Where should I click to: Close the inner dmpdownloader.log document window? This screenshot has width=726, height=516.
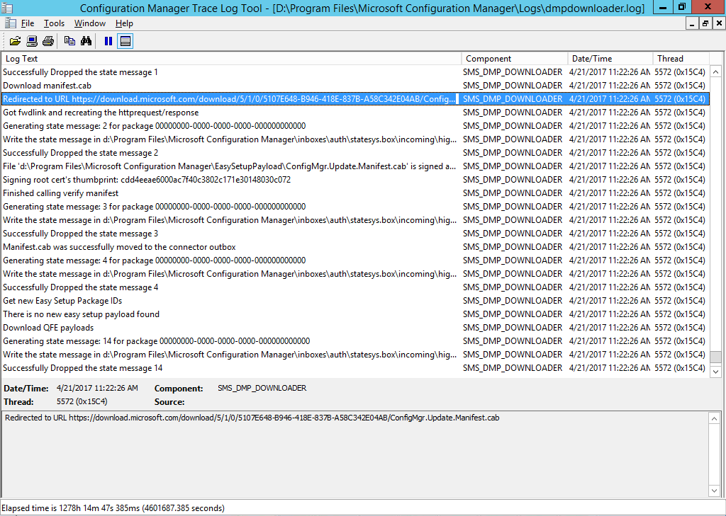719,23
